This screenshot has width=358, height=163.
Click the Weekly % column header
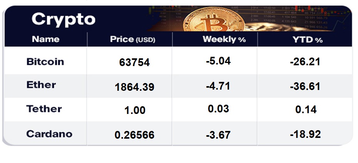[224, 39]
